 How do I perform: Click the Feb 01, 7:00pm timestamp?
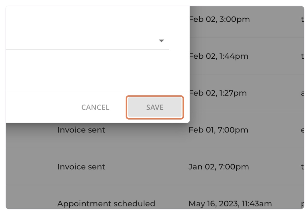click(218, 130)
